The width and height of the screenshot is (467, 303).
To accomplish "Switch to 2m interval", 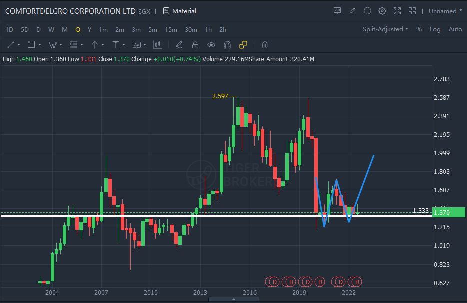I will click(x=120, y=30).
